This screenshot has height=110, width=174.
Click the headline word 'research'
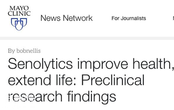(x=35, y=96)
